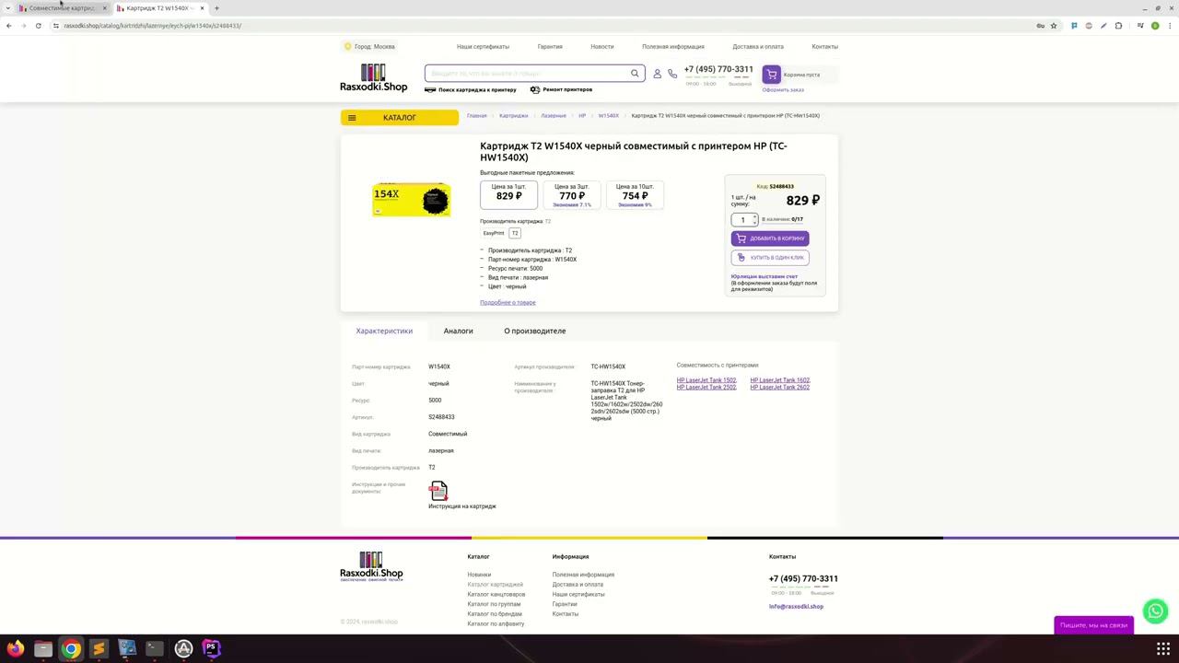Click the Rasxodki.Shop header logo
Viewport: 1179px width, 663px height.
pyautogui.click(x=373, y=78)
